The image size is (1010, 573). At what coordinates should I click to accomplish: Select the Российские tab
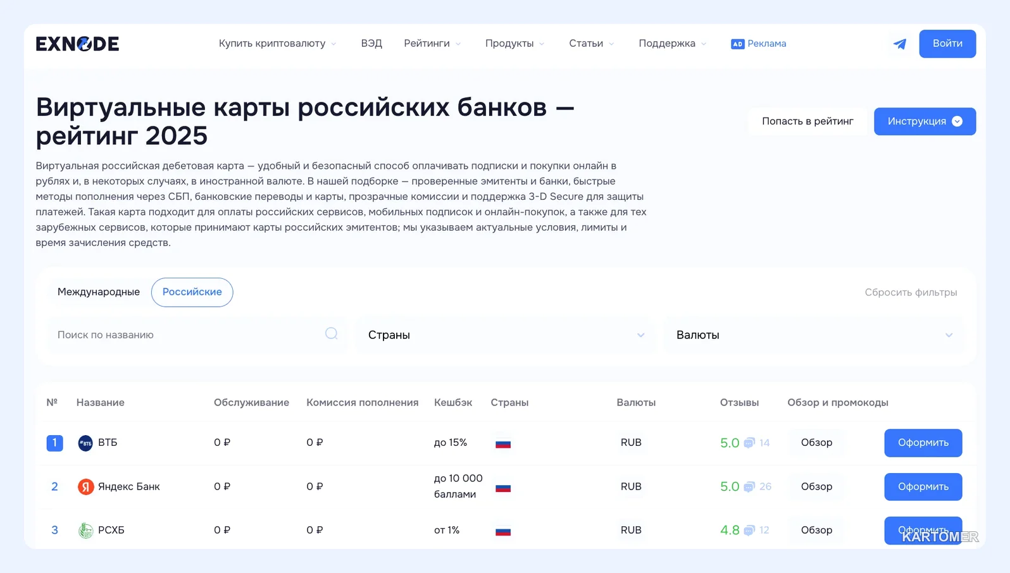pyautogui.click(x=192, y=292)
